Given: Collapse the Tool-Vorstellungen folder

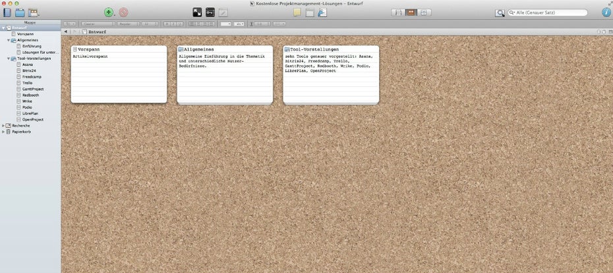Looking at the screenshot, I should click(9, 59).
